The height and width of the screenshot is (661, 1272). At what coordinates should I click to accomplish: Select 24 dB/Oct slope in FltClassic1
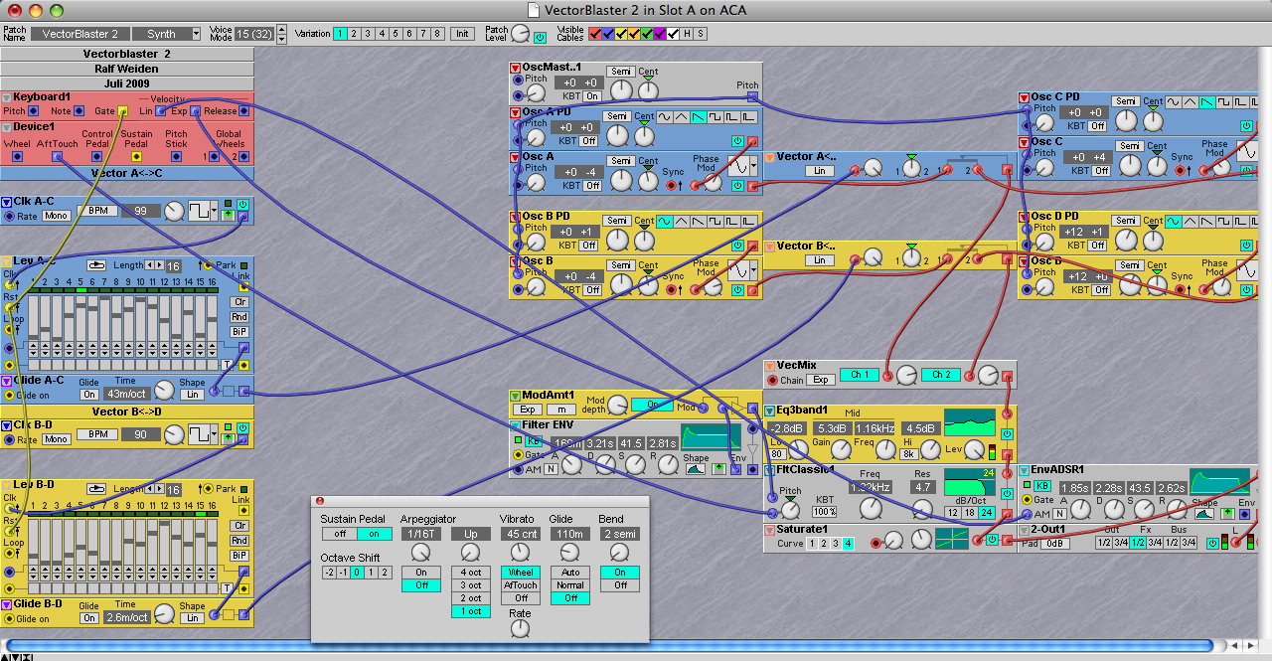pyautogui.click(x=987, y=513)
